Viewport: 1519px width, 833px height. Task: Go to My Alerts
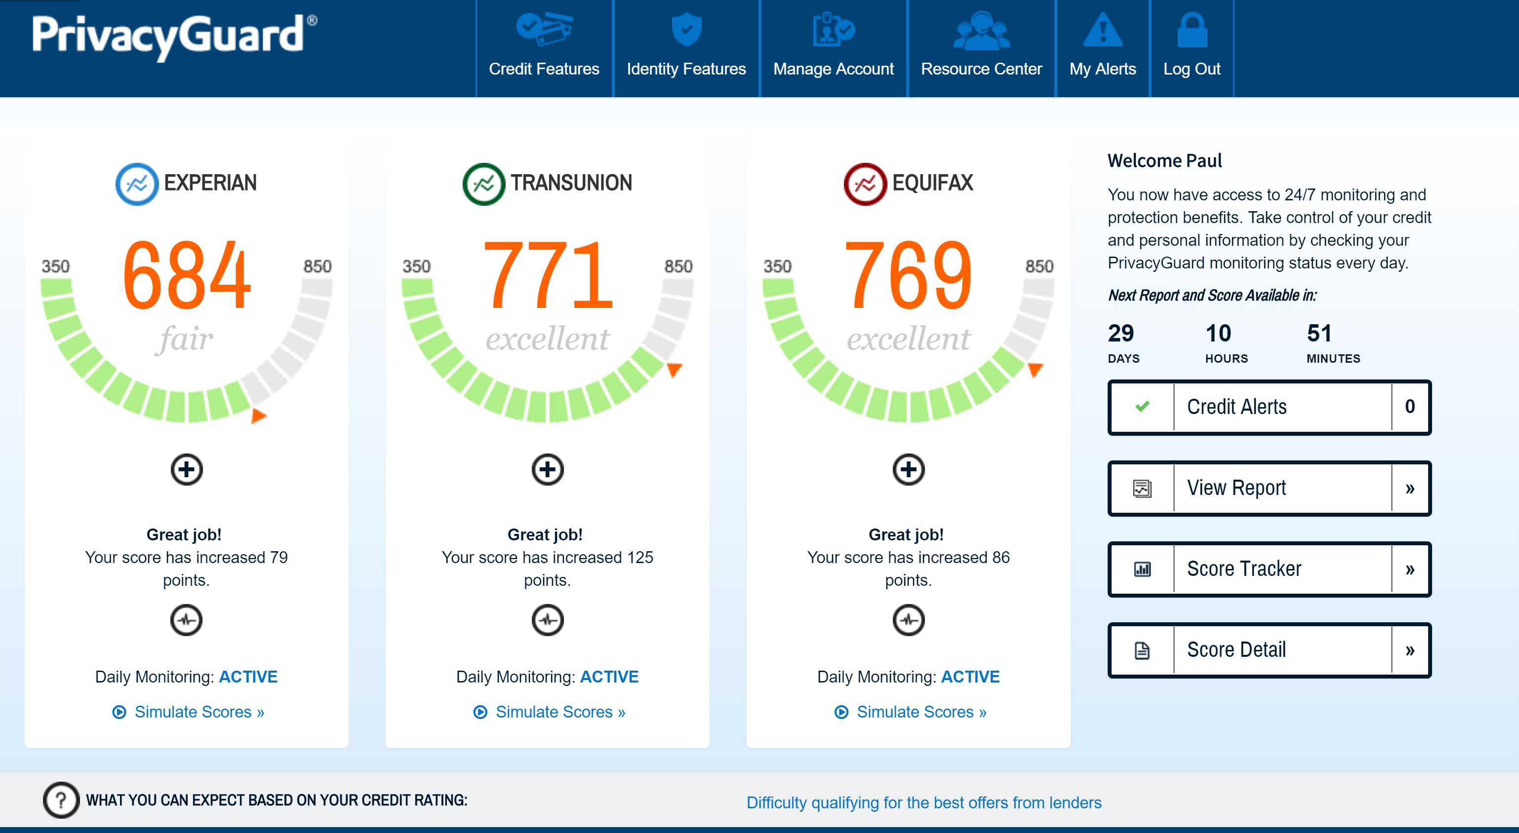tap(1102, 48)
